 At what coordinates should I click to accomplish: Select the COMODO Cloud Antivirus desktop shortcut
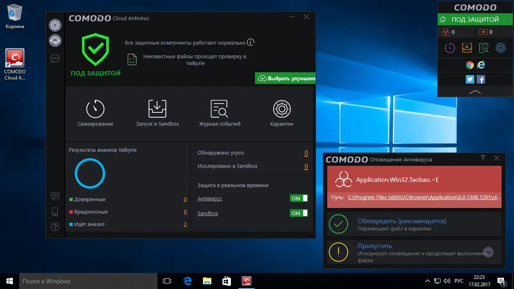[x=15, y=65]
